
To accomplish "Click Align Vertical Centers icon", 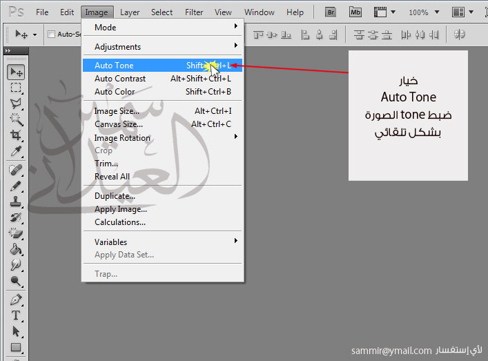I will coord(272,35).
